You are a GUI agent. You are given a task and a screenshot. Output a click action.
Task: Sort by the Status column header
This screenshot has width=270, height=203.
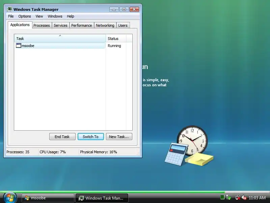116,38
